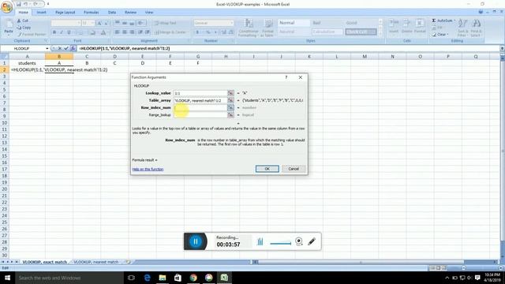505x284 pixels.
Task: Click the Range_lookup range selector icon
Action: click(230, 115)
